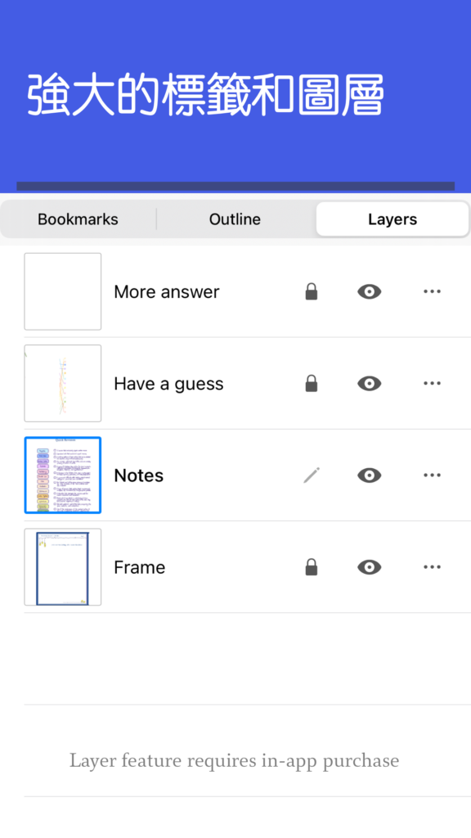Hide the Notes layer
This screenshot has height=838, width=471.
tap(369, 475)
